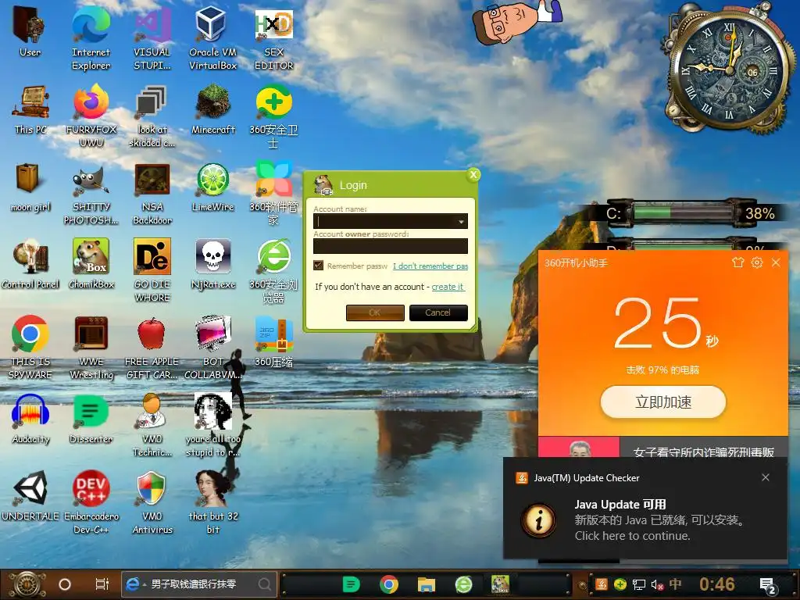
Task: Click the magnifier icon in taskbar search
Action: coord(264,584)
